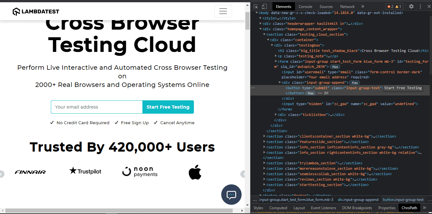Open the Layout pane tab

click(x=299, y=208)
